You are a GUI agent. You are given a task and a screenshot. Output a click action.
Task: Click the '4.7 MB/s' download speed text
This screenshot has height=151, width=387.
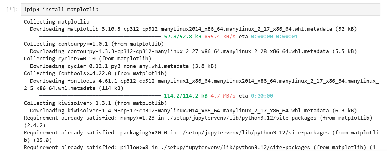[223, 96]
